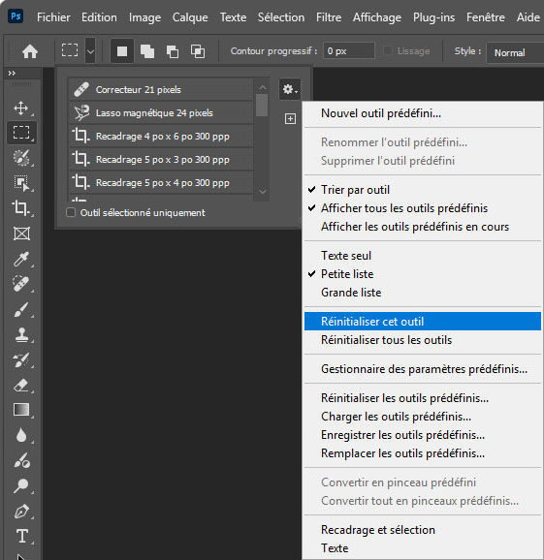Select the Frame tool
The height and width of the screenshot is (560, 544).
pyautogui.click(x=21, y=233)
